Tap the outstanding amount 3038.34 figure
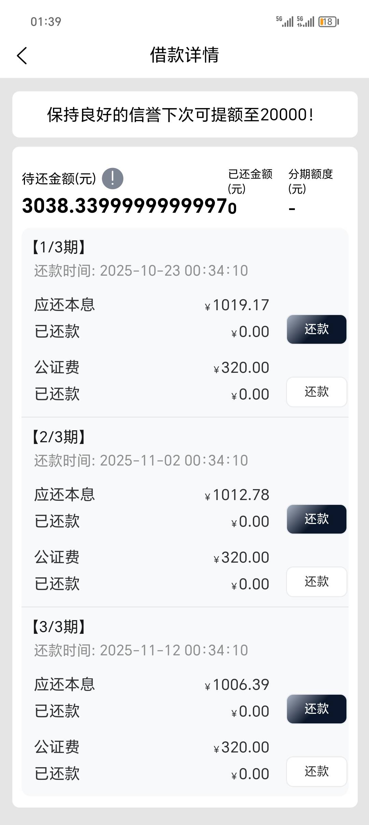 125,206
